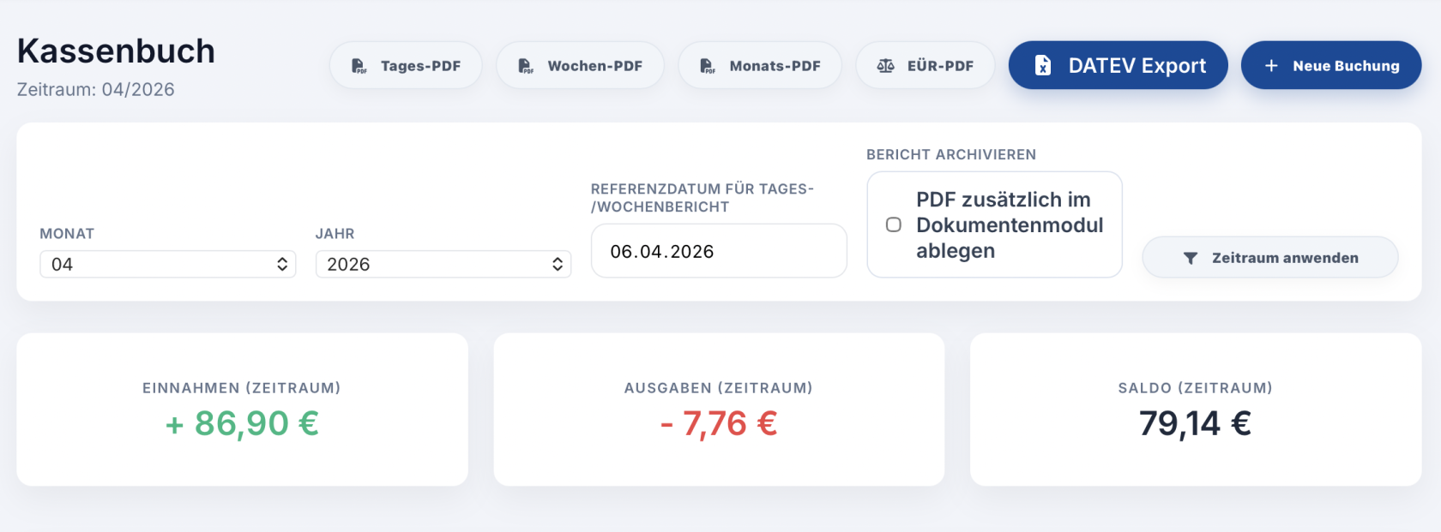Click the funnel filter icon
The image size is (1441, 532).
pos(1191,259)
